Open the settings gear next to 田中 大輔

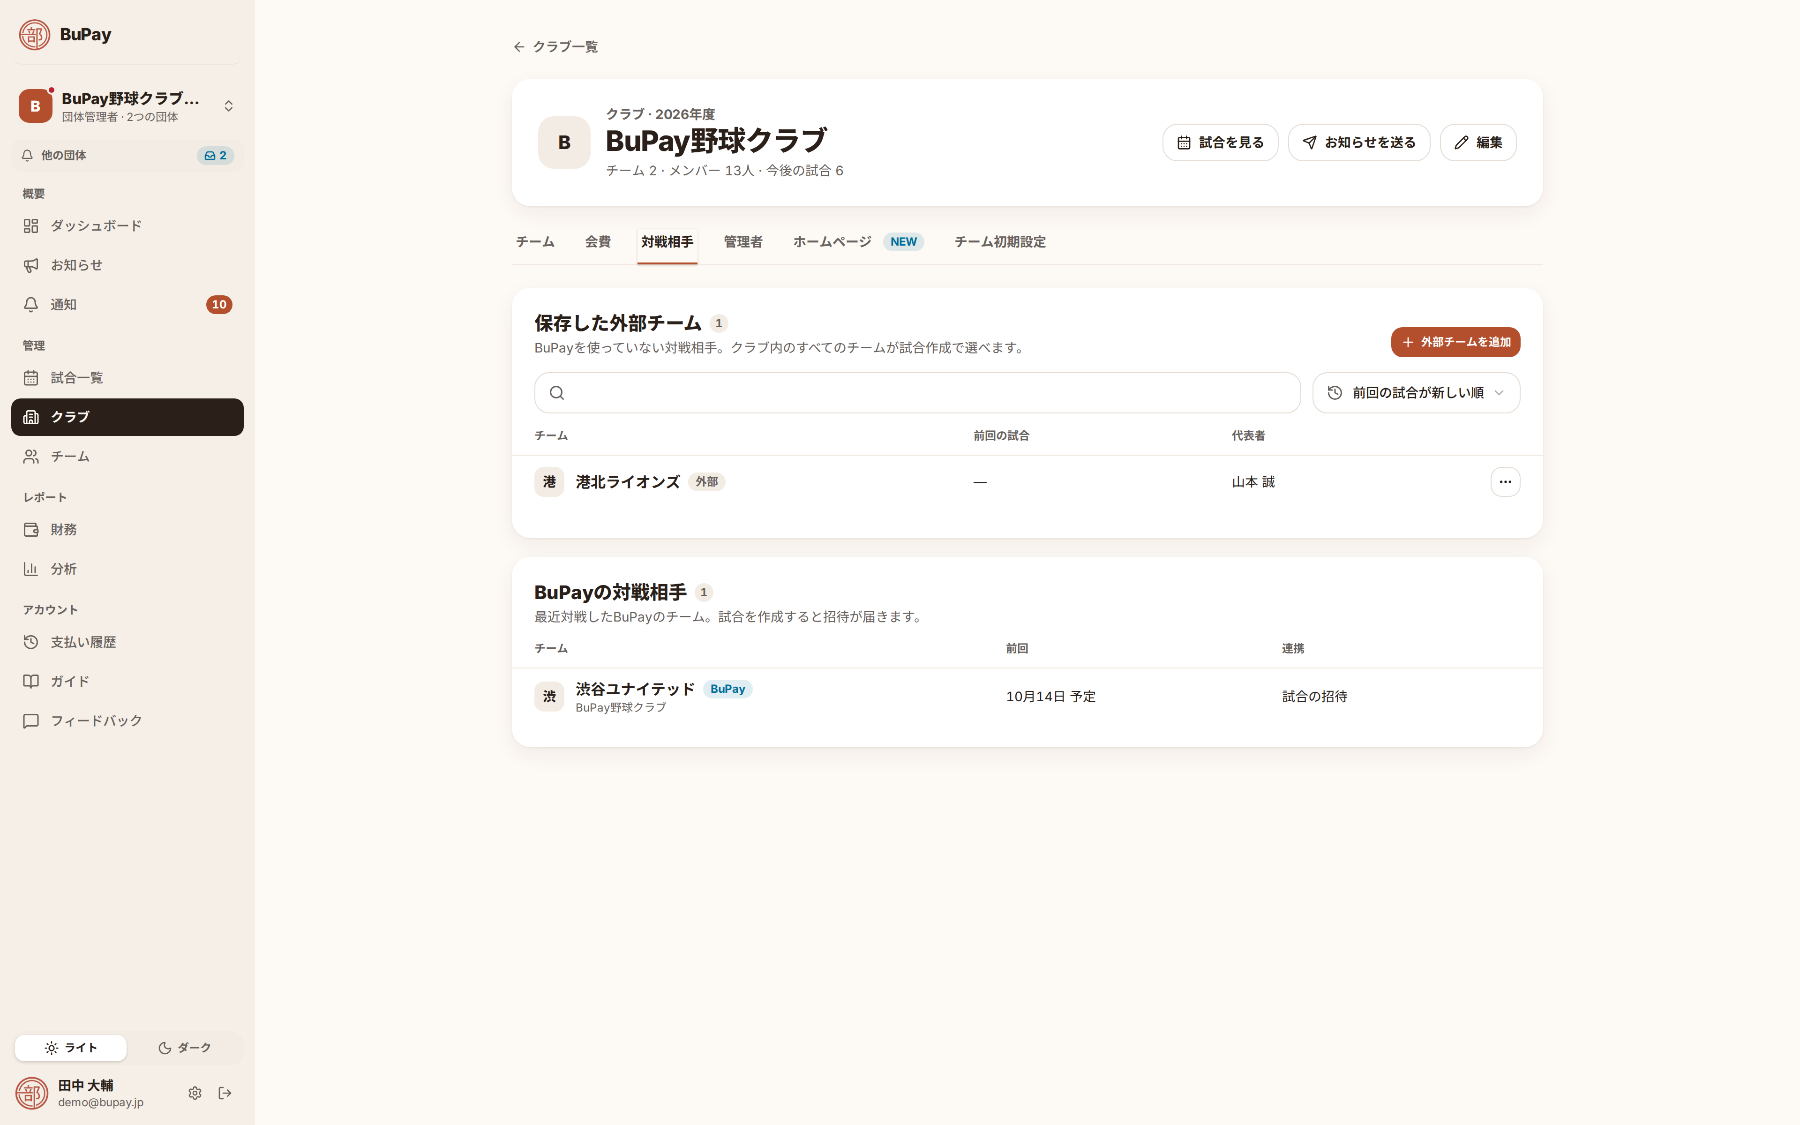pos(195,1093)
